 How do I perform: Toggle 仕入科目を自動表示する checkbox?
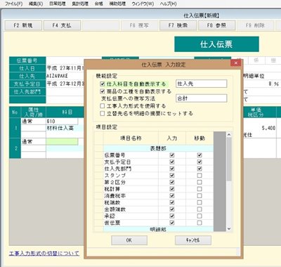[x=103, y=84]
